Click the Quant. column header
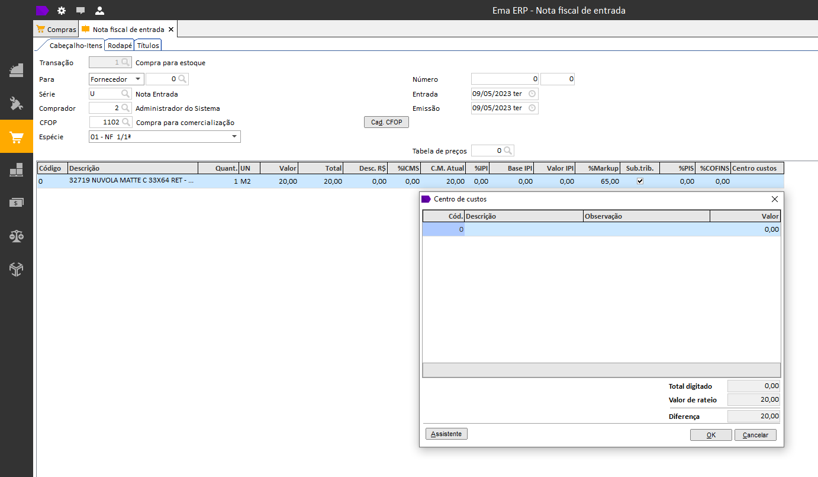Image resolution: width=818 pixels, height=477 pixels. point(218,168)
